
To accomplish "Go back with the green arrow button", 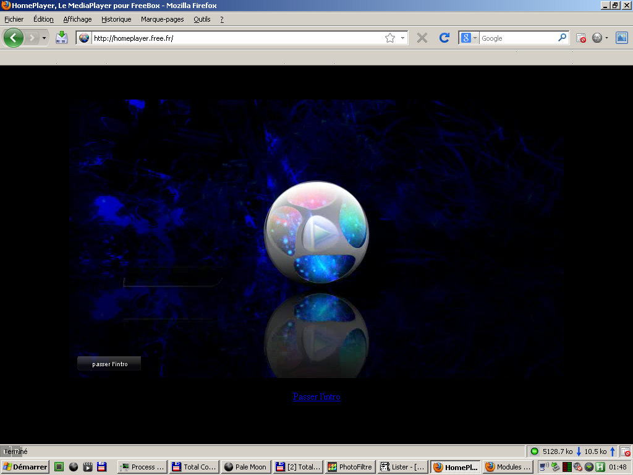I will (14, 38).
